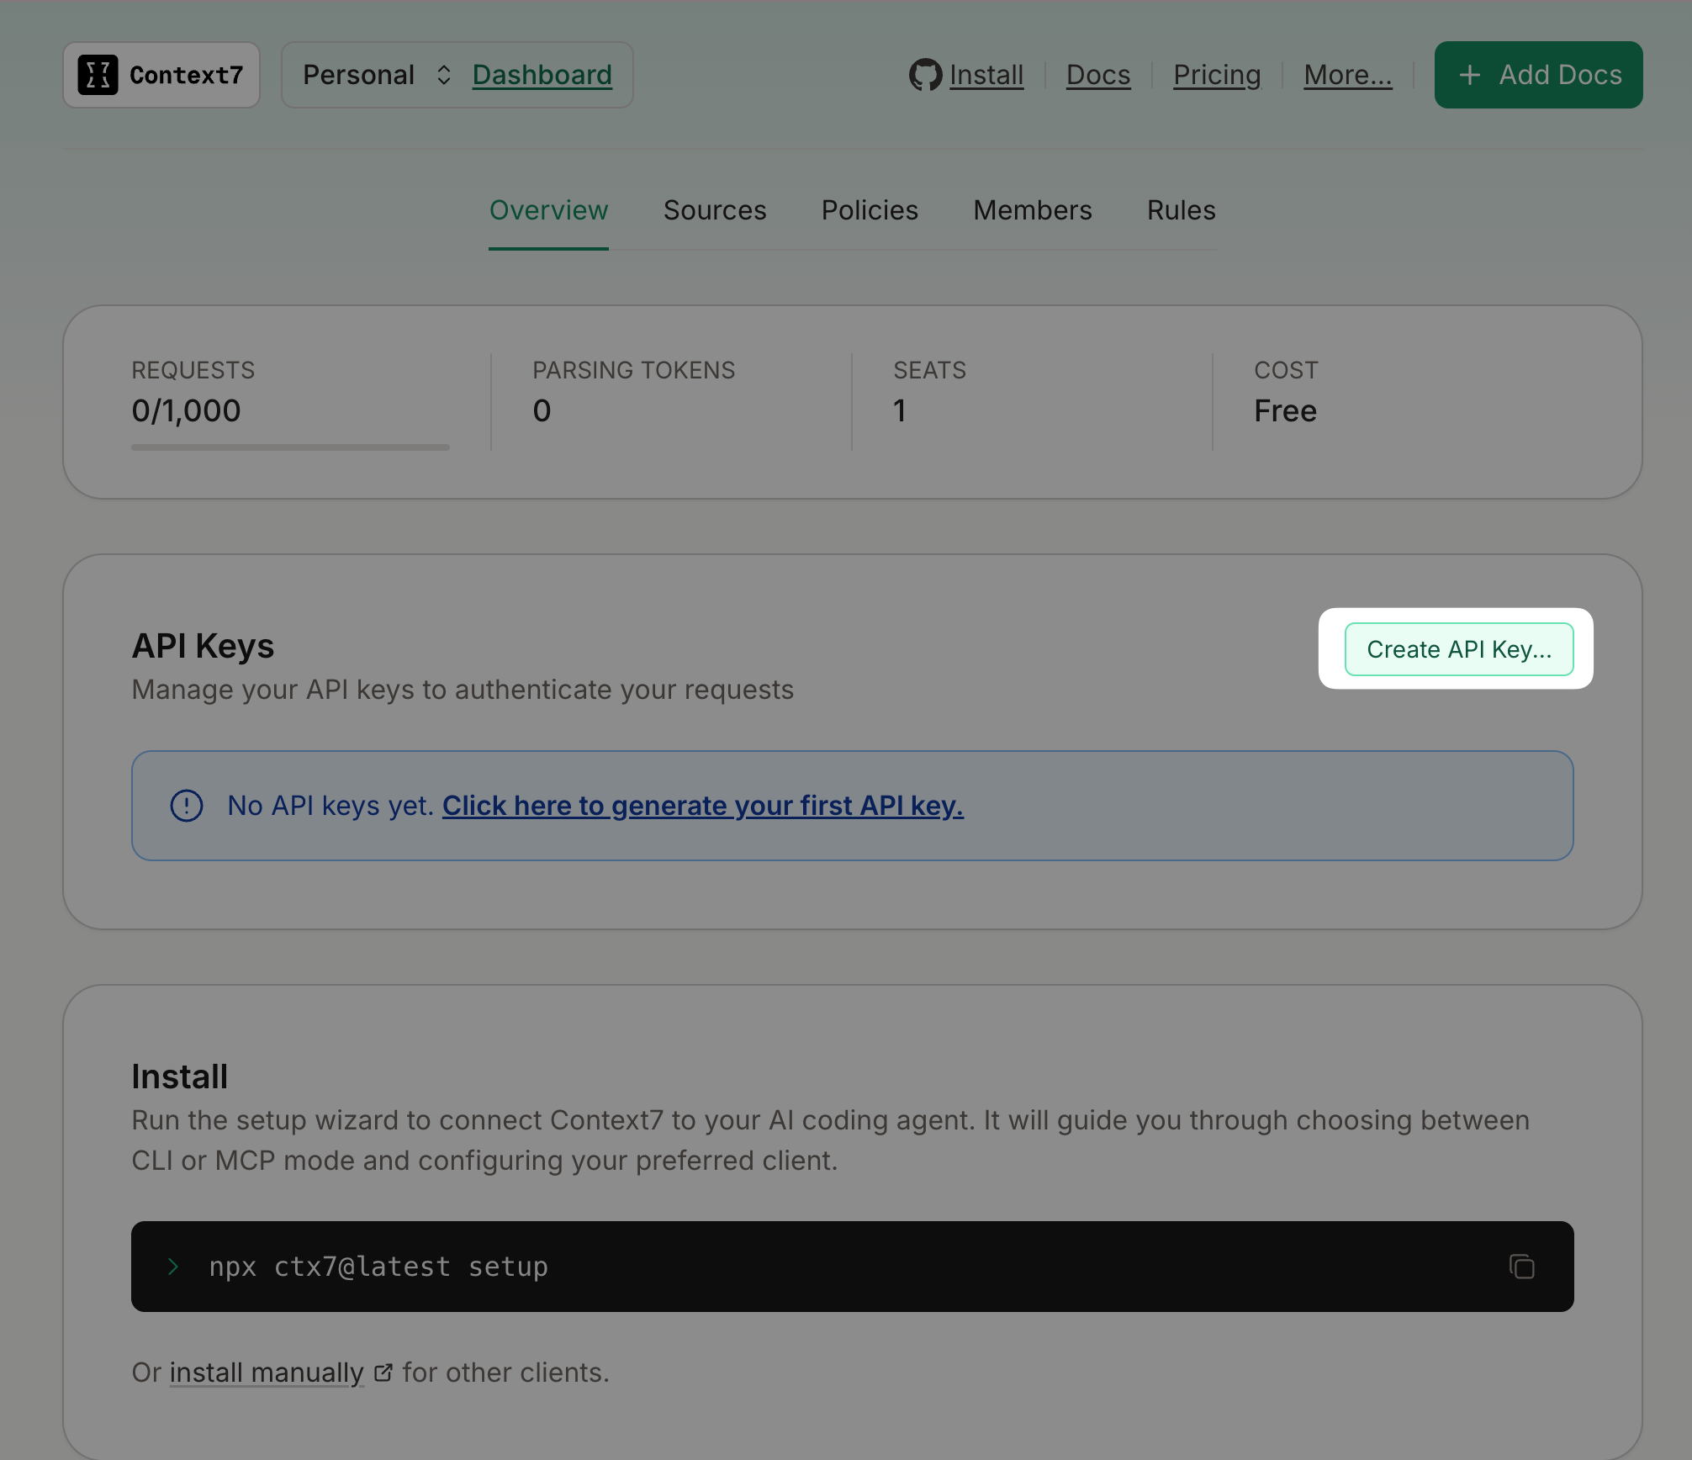Open the More... menu
The image size is (1692, 1460).
[1347, 74]
